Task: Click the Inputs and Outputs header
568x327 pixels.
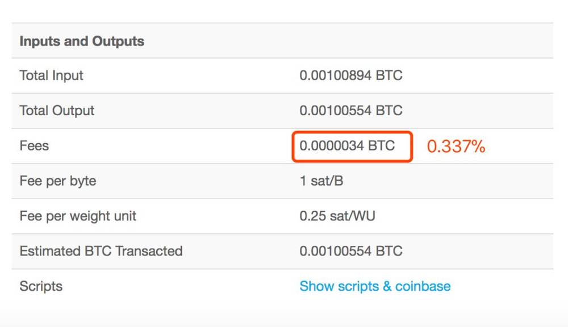Action: (x=82, y=41)
